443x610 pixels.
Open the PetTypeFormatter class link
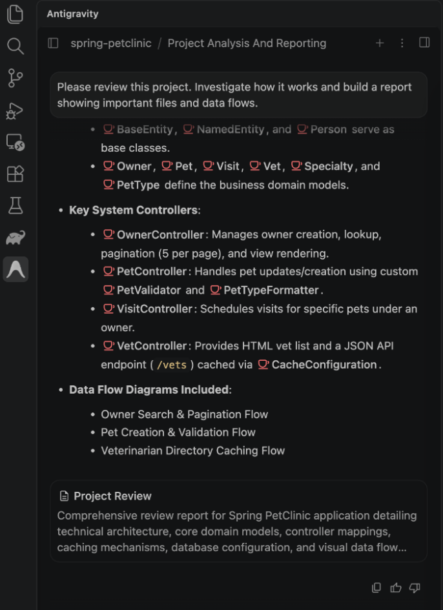[264, 290]
